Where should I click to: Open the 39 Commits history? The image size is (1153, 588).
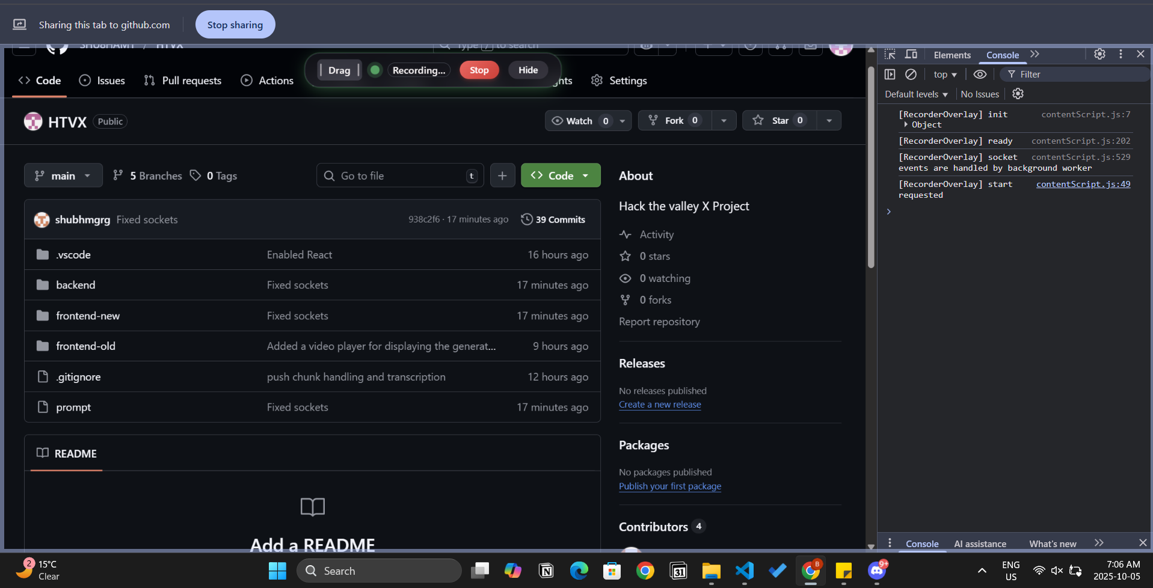pyautogui.click(x=553, y=219)
